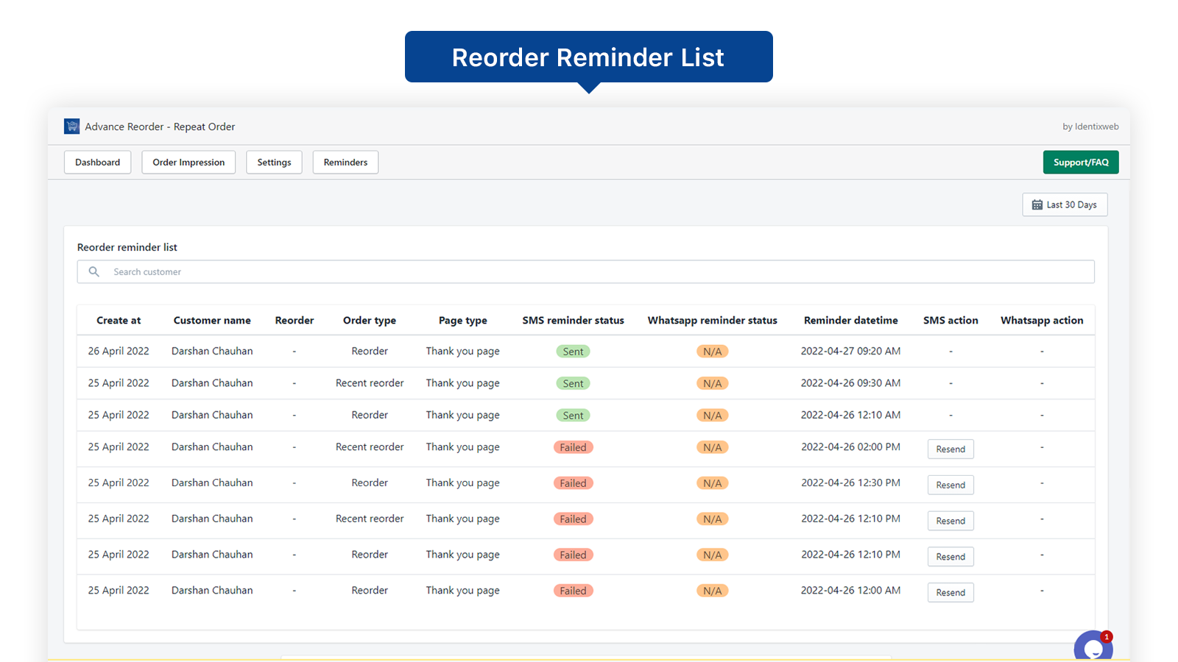
Task: Click Whatsapp reminder status column header
Action: coord(712,321)
